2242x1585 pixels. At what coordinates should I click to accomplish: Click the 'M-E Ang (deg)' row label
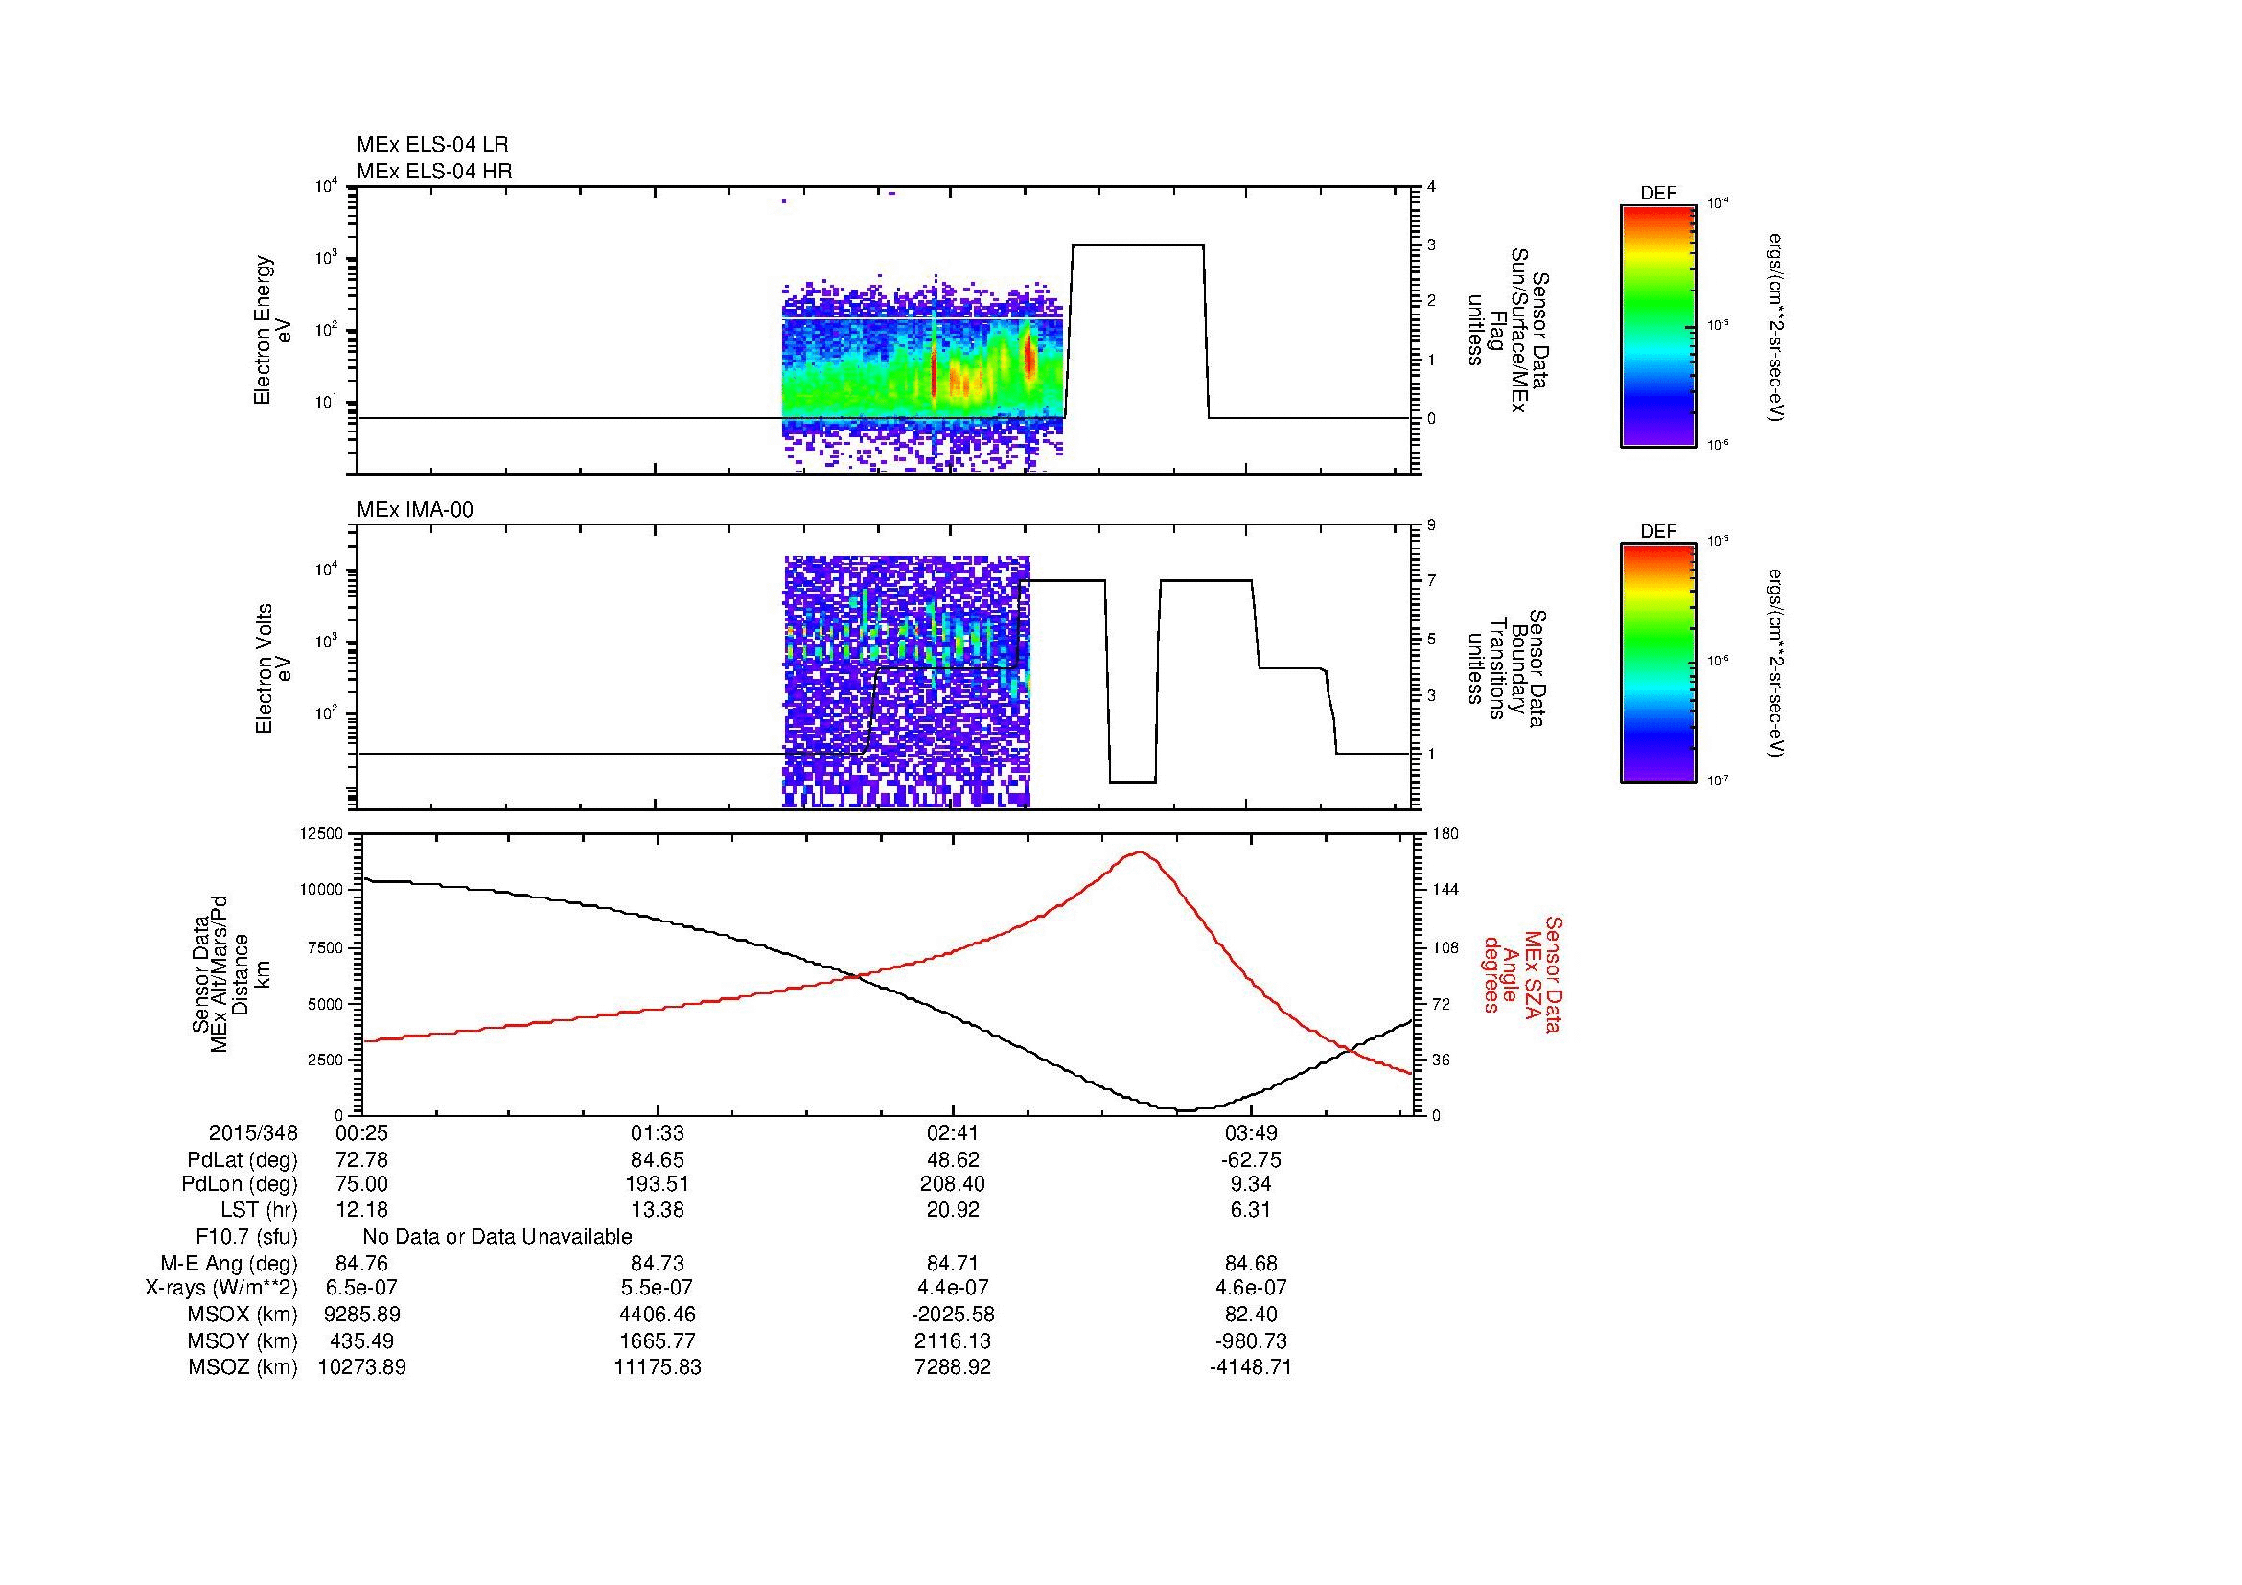click(229, 1264)
